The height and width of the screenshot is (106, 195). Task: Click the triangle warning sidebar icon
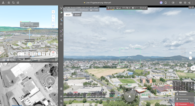coord(61,101)
